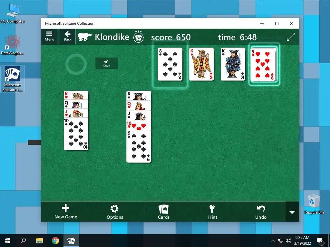Viewport: 330px width, 247px height.
Task: Open the notification action center
Action: click(320, 241)
